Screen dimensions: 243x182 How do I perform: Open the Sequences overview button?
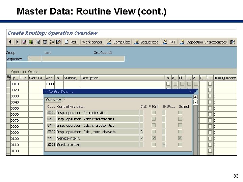[x=146, y=42]
